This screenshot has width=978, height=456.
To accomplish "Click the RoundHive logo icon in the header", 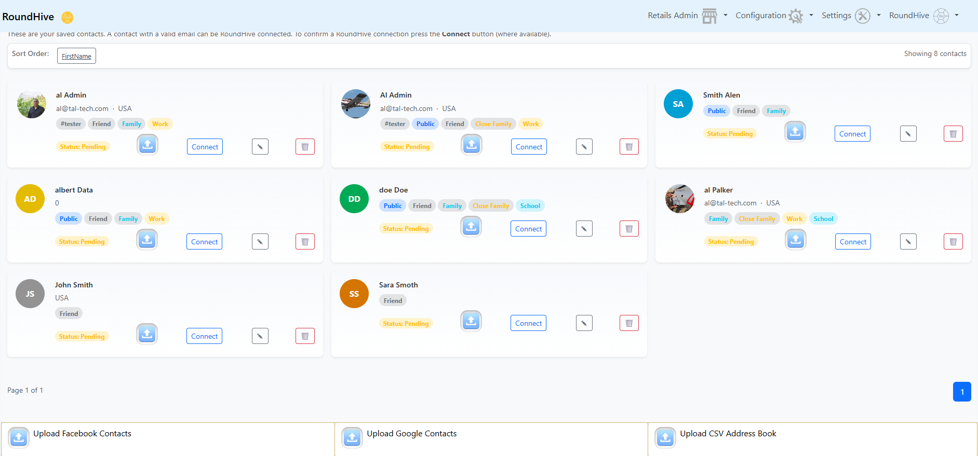I will click(68, 17).
